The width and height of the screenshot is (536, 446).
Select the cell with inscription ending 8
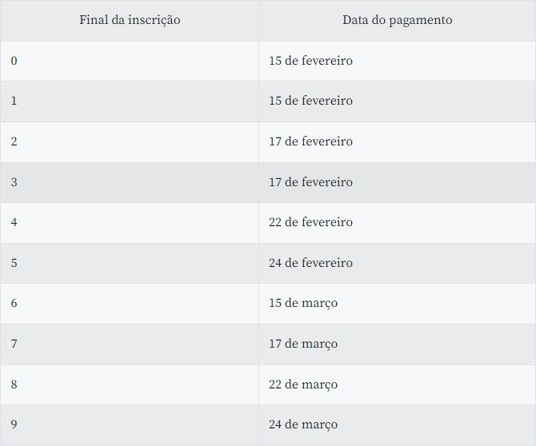coord(14,384)
